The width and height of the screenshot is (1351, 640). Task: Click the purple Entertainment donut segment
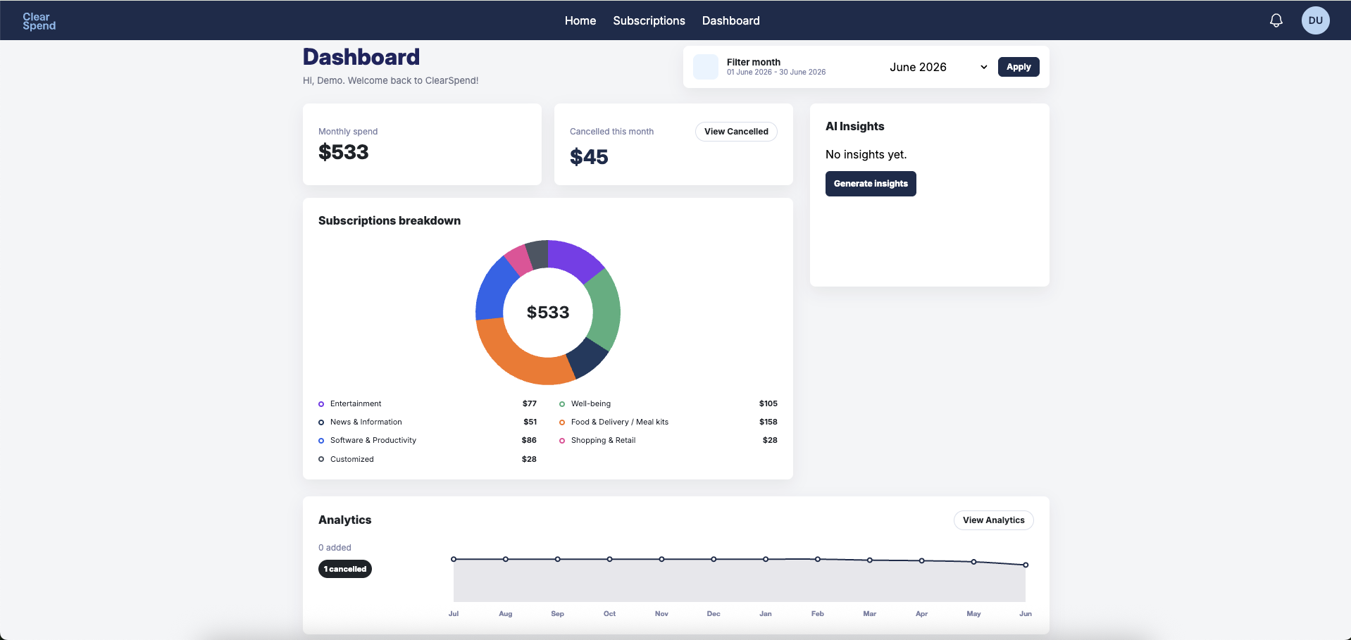(x=574, y=258)
